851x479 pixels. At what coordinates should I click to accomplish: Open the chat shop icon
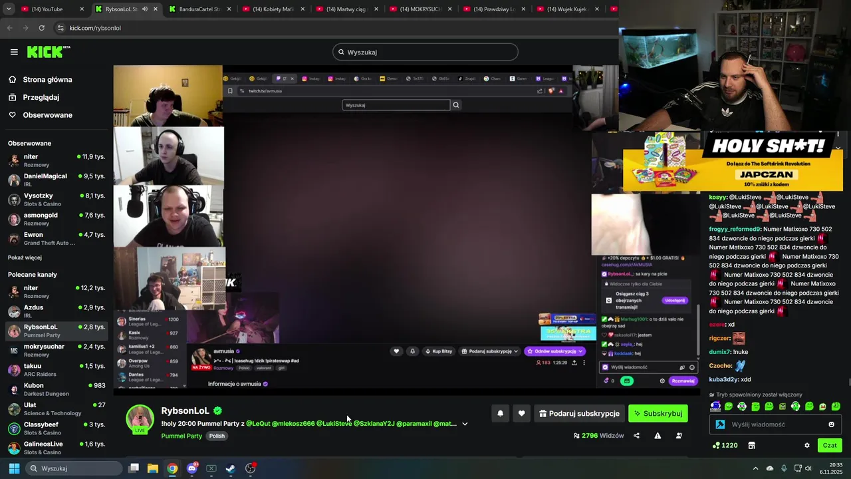click(752, 445)
